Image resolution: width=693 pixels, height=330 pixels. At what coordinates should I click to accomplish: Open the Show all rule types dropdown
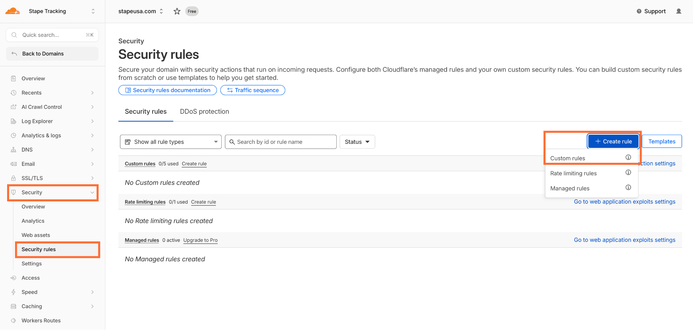click(171, 142)
